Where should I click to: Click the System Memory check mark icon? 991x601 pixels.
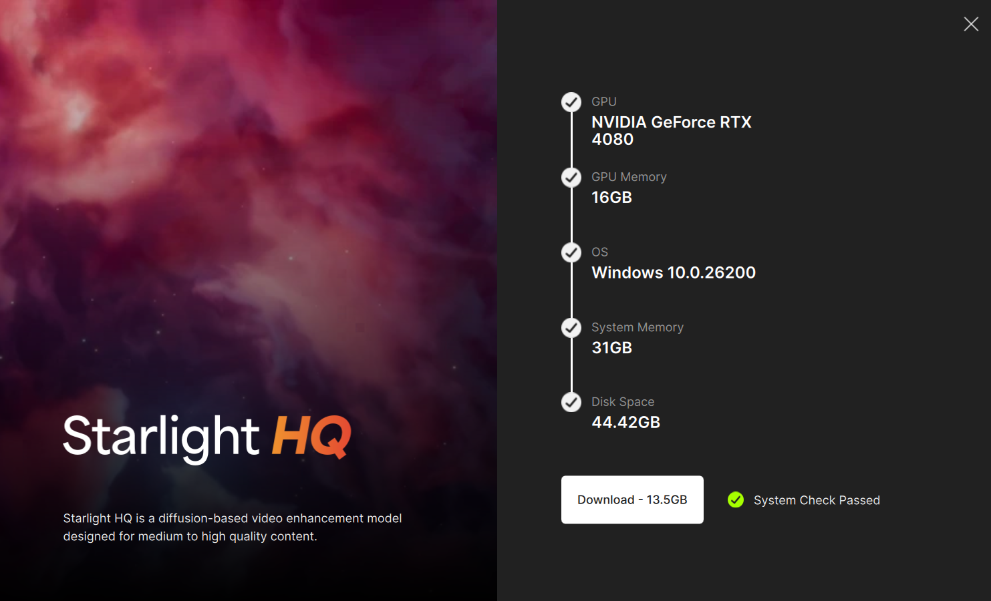[571, 328]
